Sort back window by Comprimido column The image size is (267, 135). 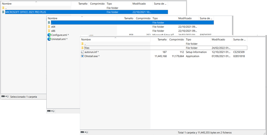[x=97, y=4]
